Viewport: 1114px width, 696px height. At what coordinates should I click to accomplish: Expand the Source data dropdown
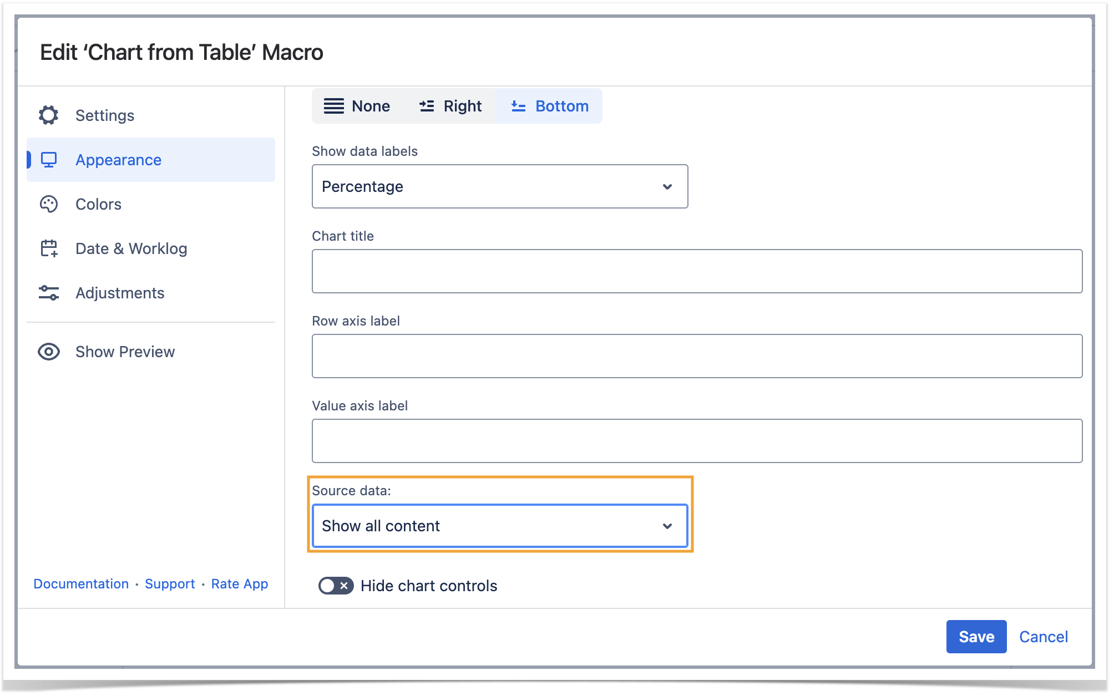click(x=499, y=526)
